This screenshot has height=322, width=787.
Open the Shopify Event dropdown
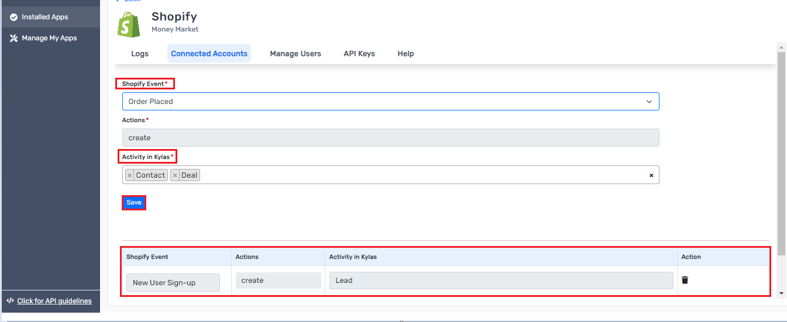[390, 101]
